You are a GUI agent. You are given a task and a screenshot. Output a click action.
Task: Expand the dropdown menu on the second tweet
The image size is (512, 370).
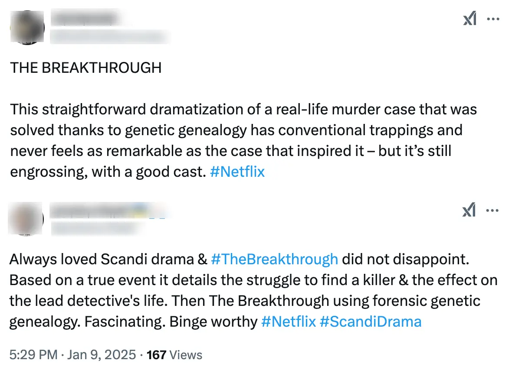pyautogui.click(x=493, y=211)
